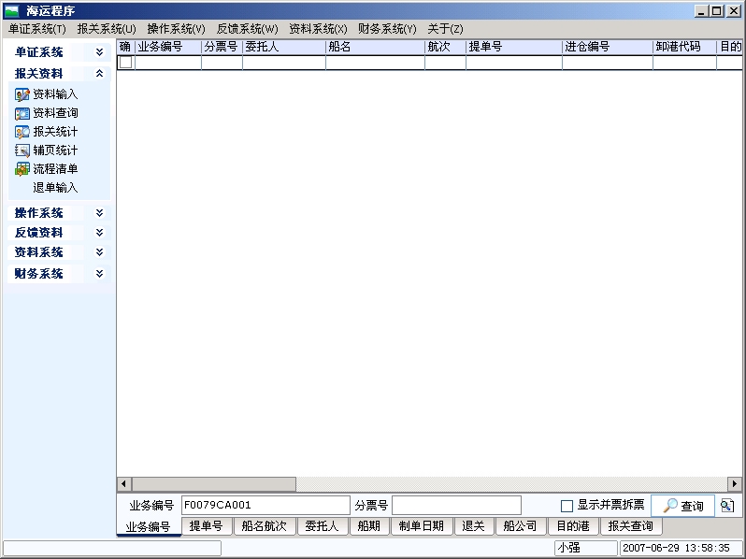
Task: Open the 财务系统(Y) menu
Action: coord(387,29)
